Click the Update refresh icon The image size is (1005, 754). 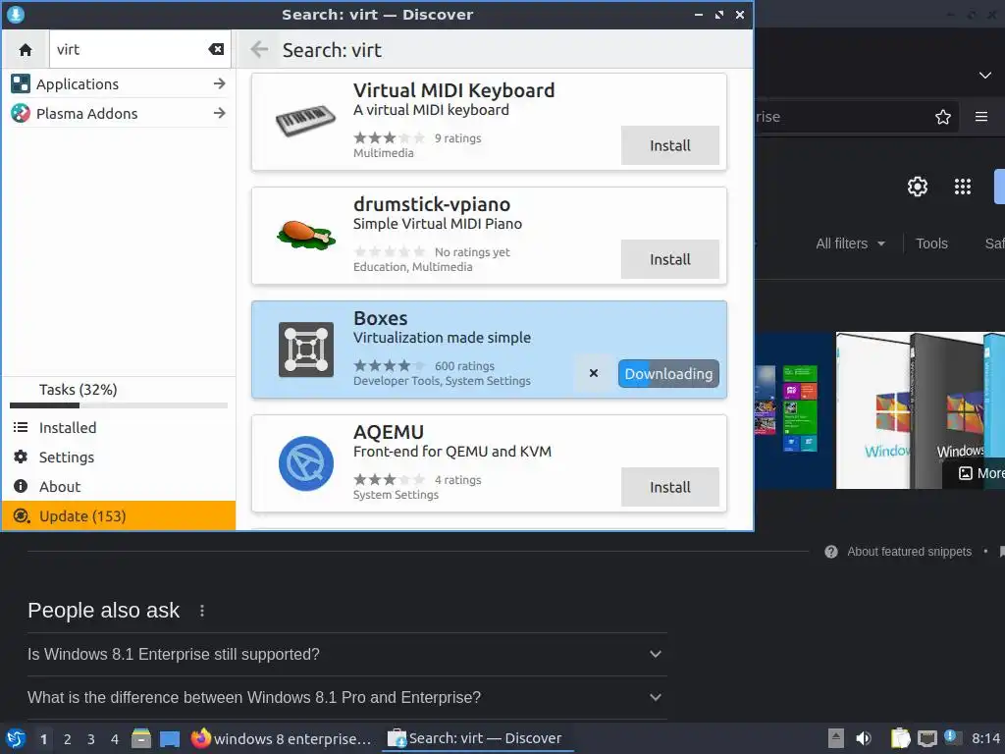click(x=22, y=515)
